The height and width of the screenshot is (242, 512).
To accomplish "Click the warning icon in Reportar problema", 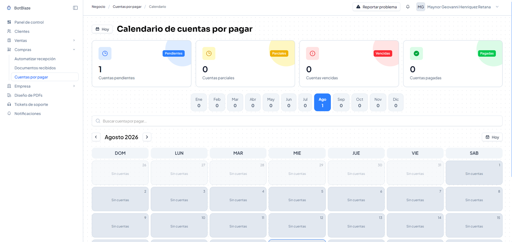I will point(358,7).
